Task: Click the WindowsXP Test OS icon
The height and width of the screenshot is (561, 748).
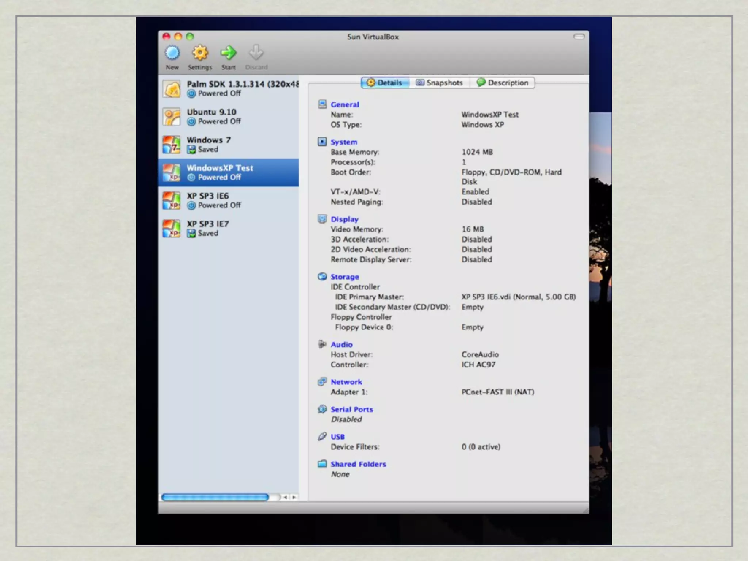Action: (171, 173)
